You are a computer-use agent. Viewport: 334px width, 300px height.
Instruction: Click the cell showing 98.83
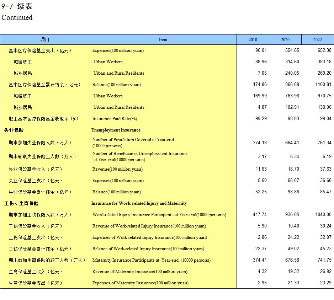click(293, 119)
